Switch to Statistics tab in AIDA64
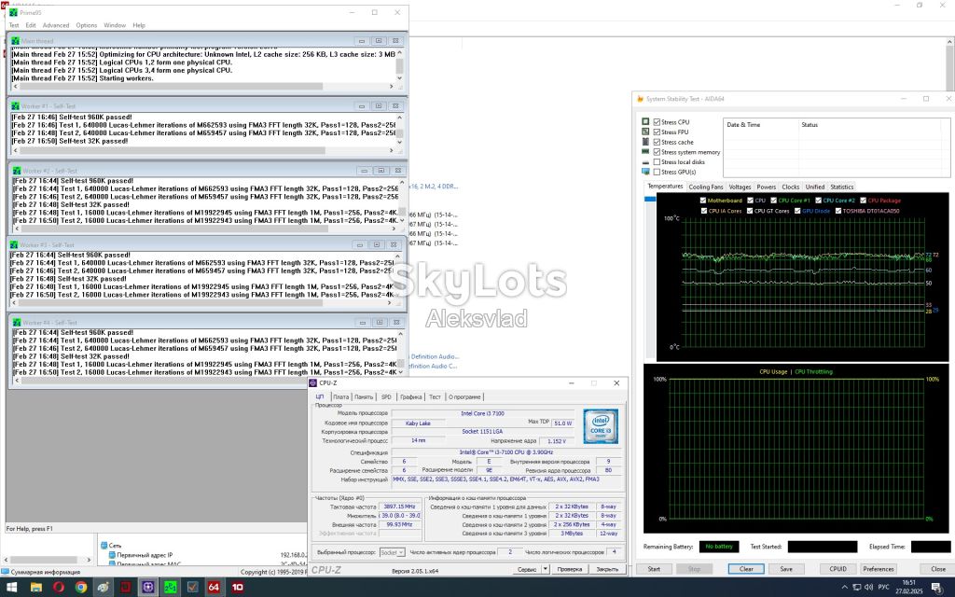Image resolution: width=955 pixels, height=597 pixels. tap(842, 187)
